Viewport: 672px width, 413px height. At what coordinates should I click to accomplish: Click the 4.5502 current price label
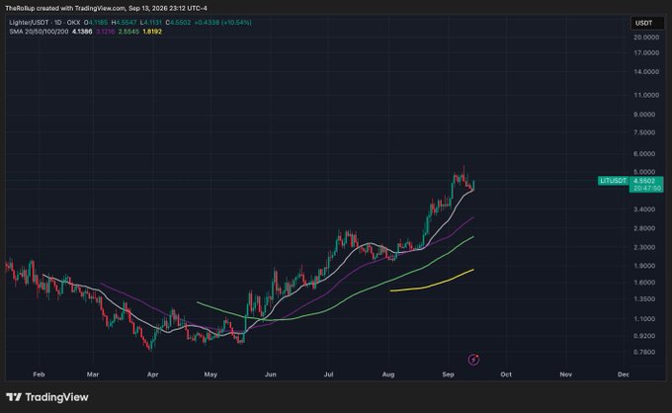[646, 181]
